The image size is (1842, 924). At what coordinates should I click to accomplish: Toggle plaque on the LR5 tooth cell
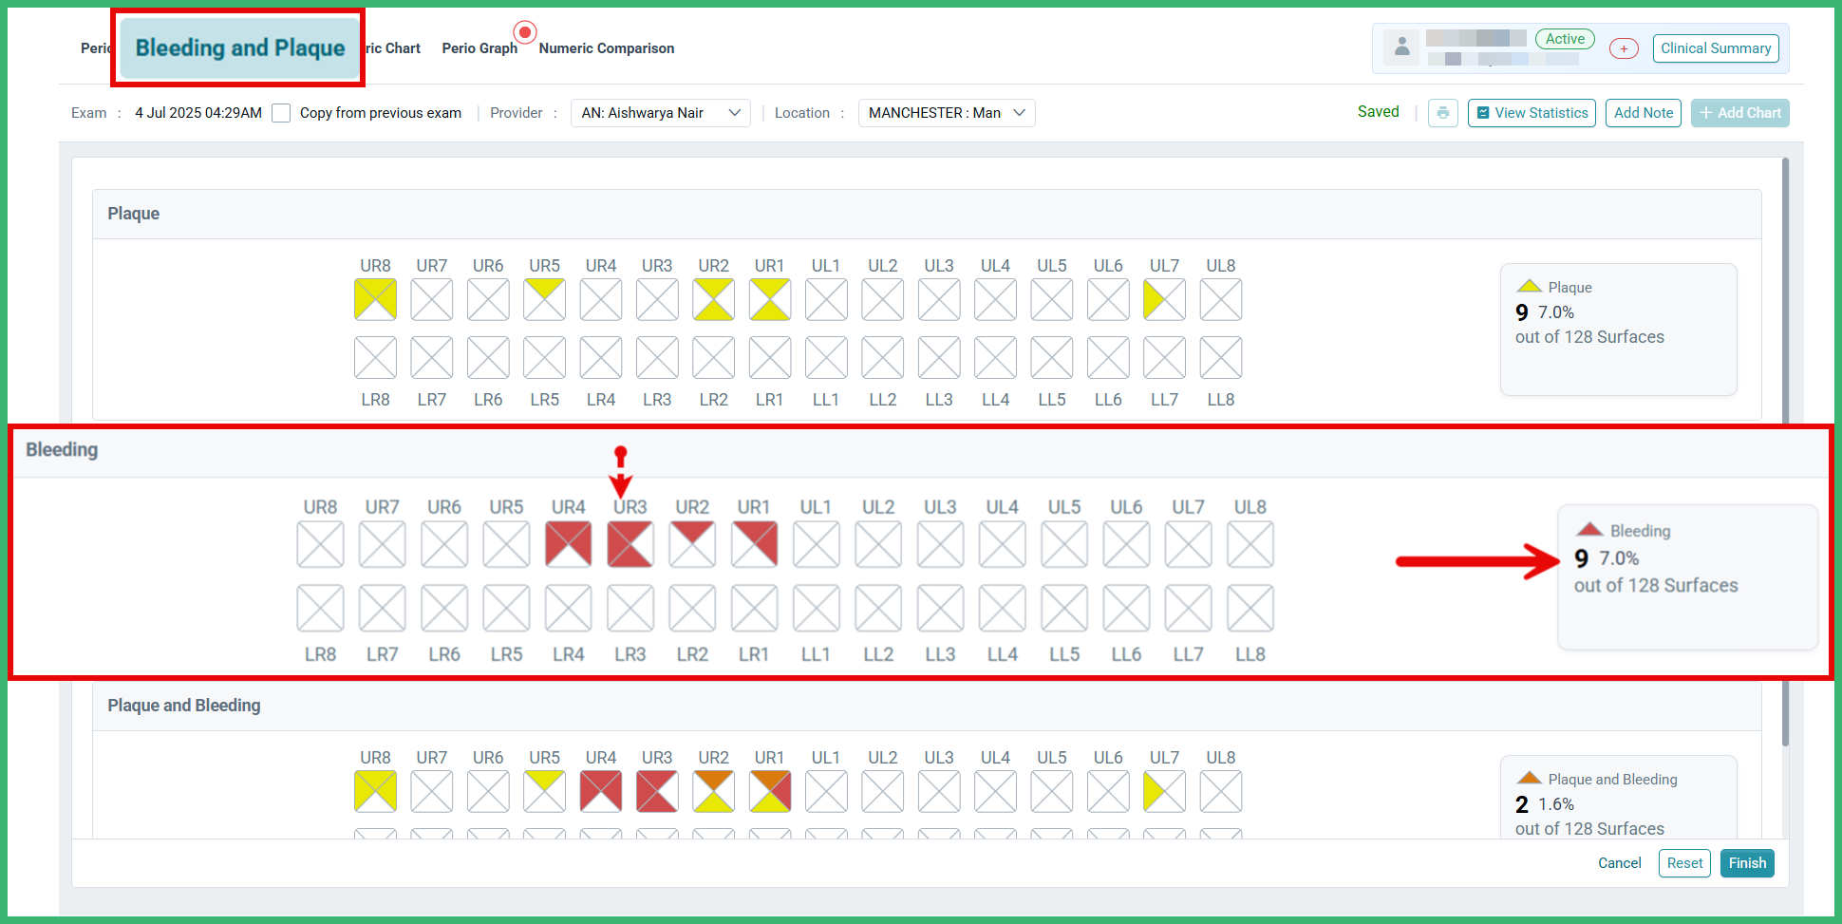pos(544,358)
